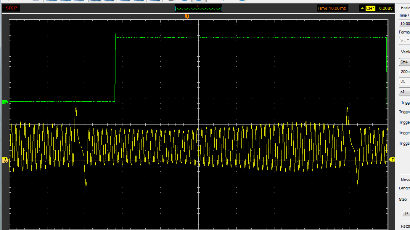Open the Time/Div 10.00 dropdown
Screen dimensions: 410x230
404,23
